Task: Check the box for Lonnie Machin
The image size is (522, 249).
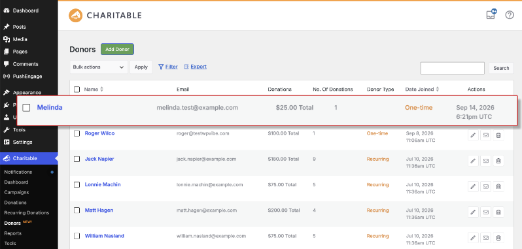Action: [x=77, y=184]
